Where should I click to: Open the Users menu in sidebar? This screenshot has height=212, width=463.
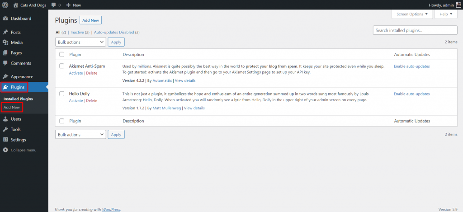[x=16, y=119]
